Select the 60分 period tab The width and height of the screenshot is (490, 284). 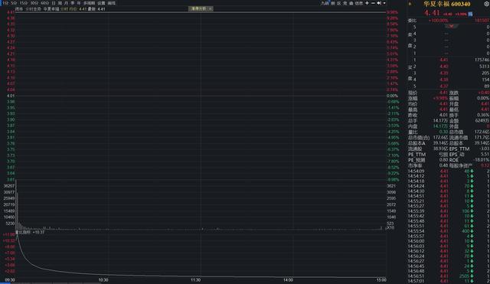44,3
